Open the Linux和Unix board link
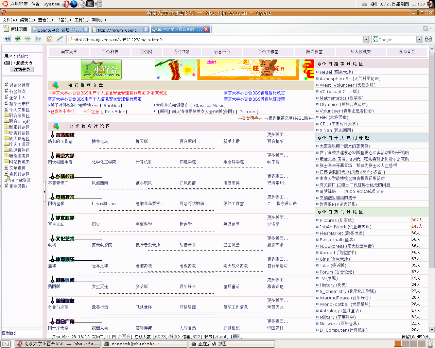Viewport: 435px width, 348px height. coord(104,204)
